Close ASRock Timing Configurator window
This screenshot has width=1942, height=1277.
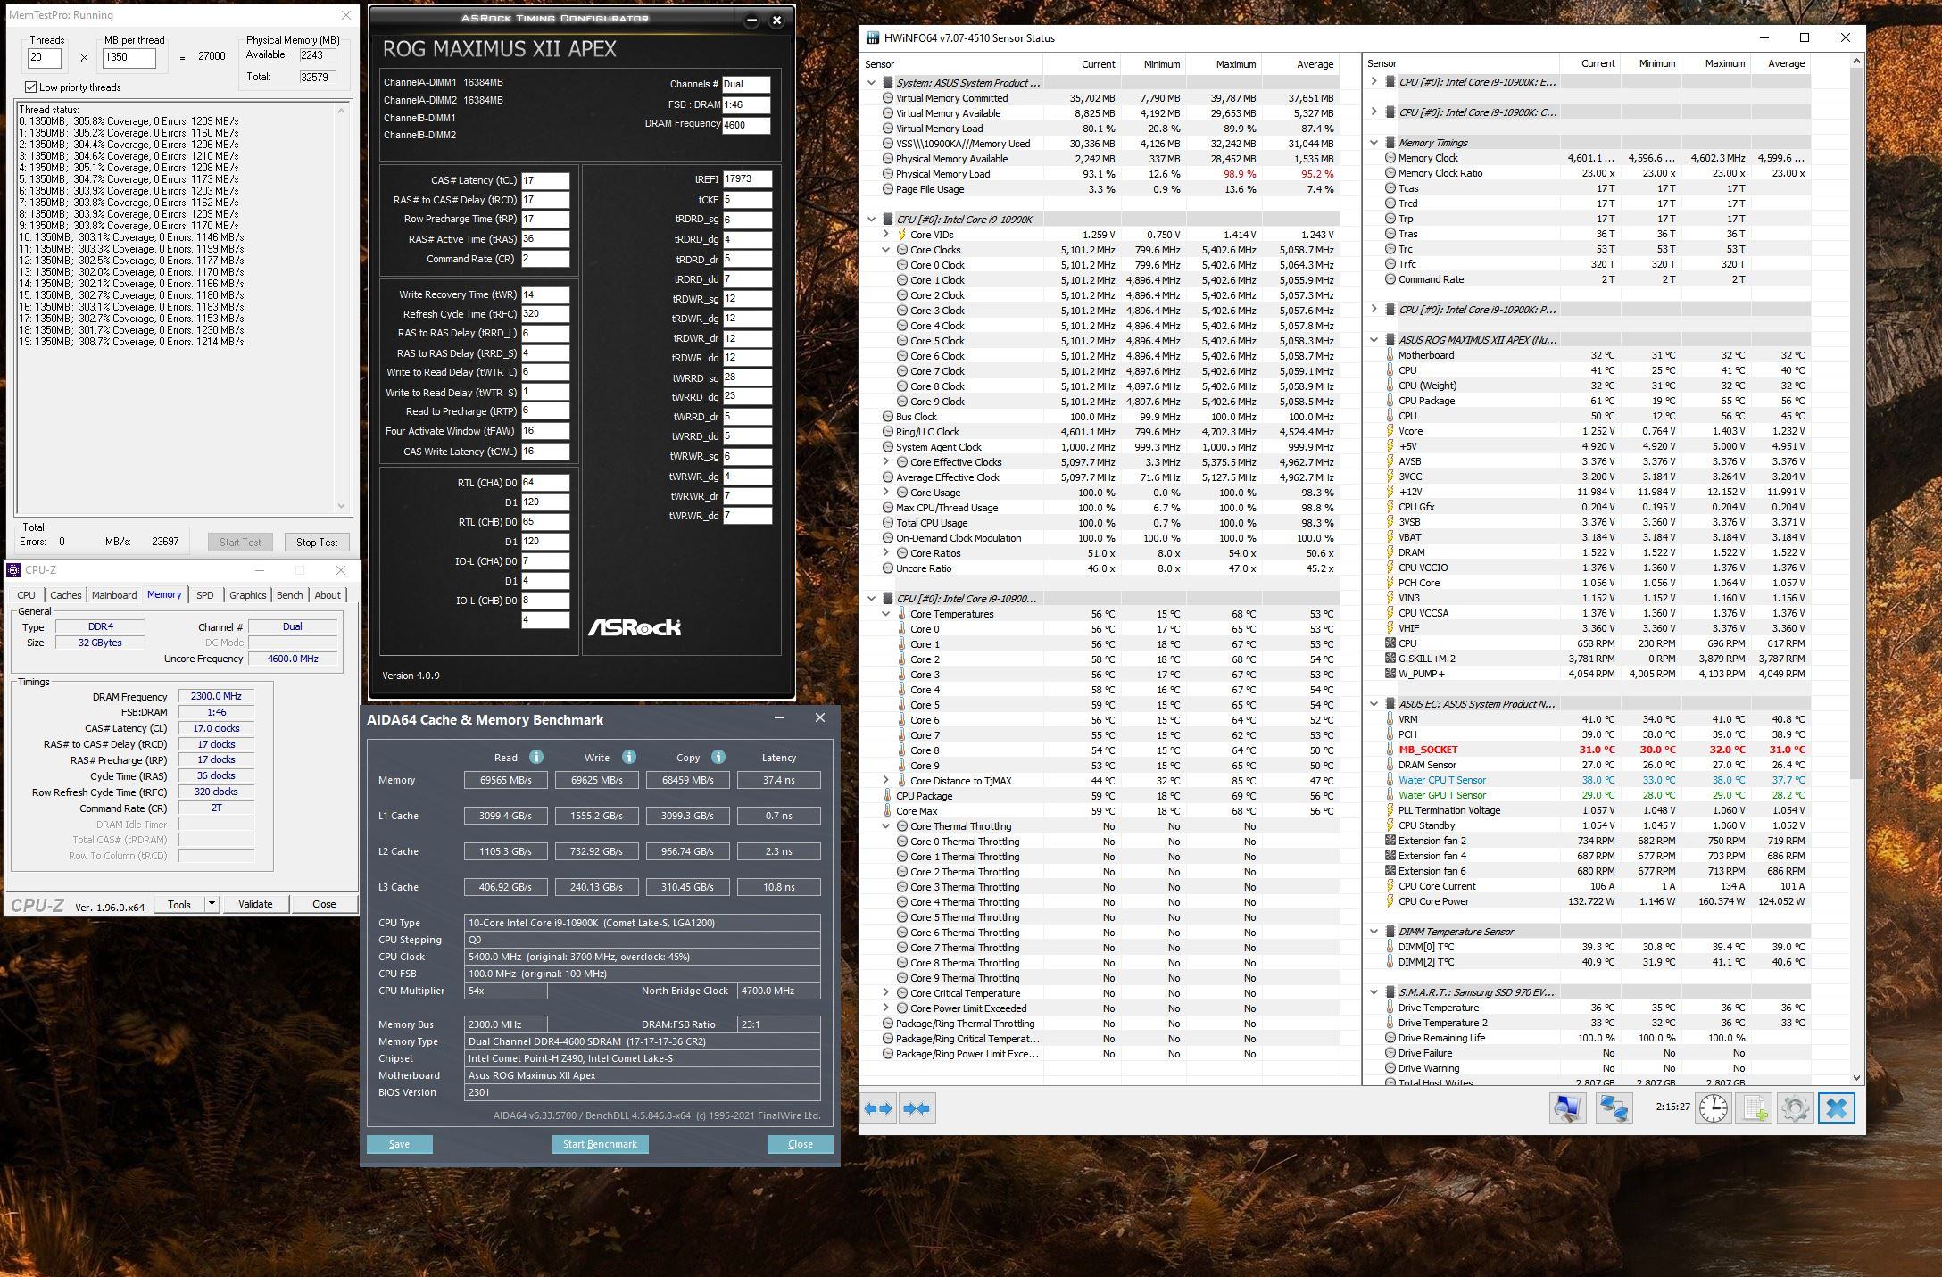pos(776,20)
